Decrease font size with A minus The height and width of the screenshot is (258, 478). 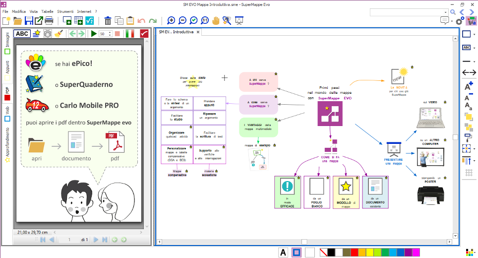click(468, 97)
